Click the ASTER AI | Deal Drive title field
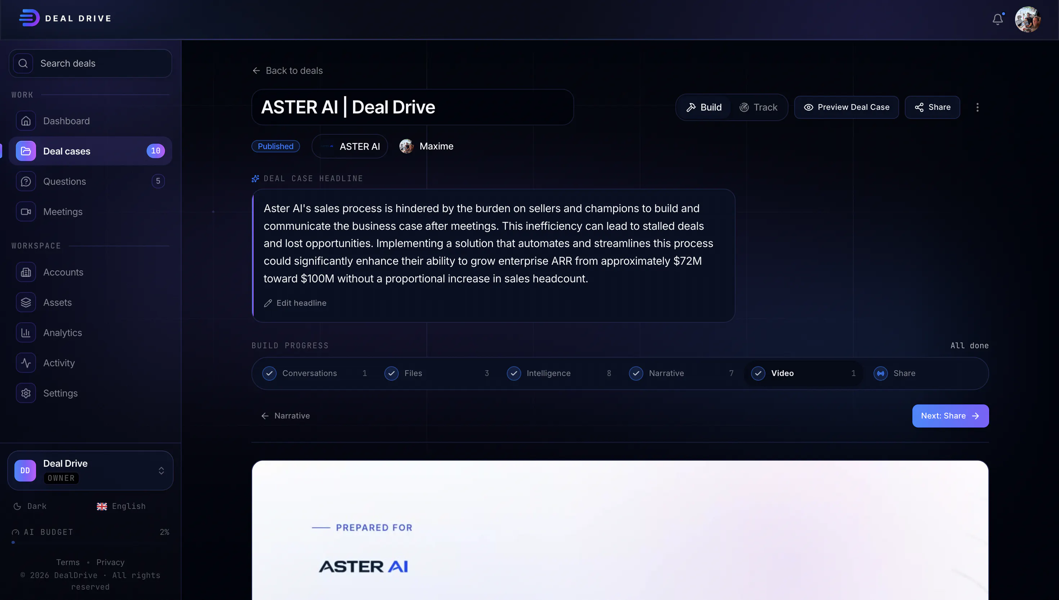The image size is (1059, 600). (412, 107)
